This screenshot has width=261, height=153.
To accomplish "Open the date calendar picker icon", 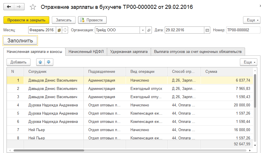I will tap(207, 30).
